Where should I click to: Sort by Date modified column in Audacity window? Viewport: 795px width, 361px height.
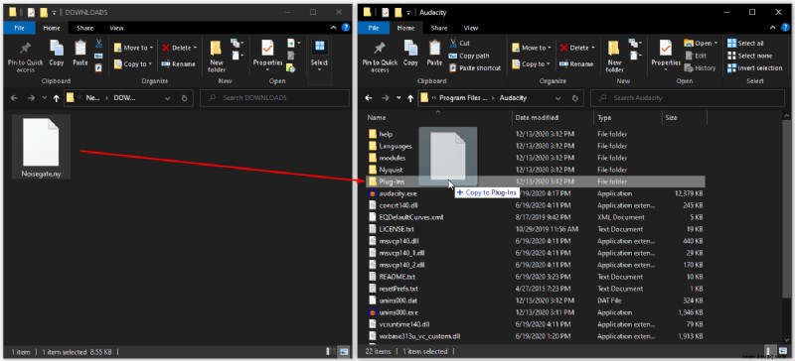[553, 117]
